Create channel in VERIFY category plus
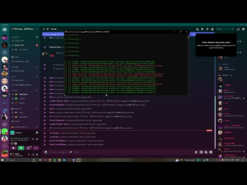 pos(37,91)
